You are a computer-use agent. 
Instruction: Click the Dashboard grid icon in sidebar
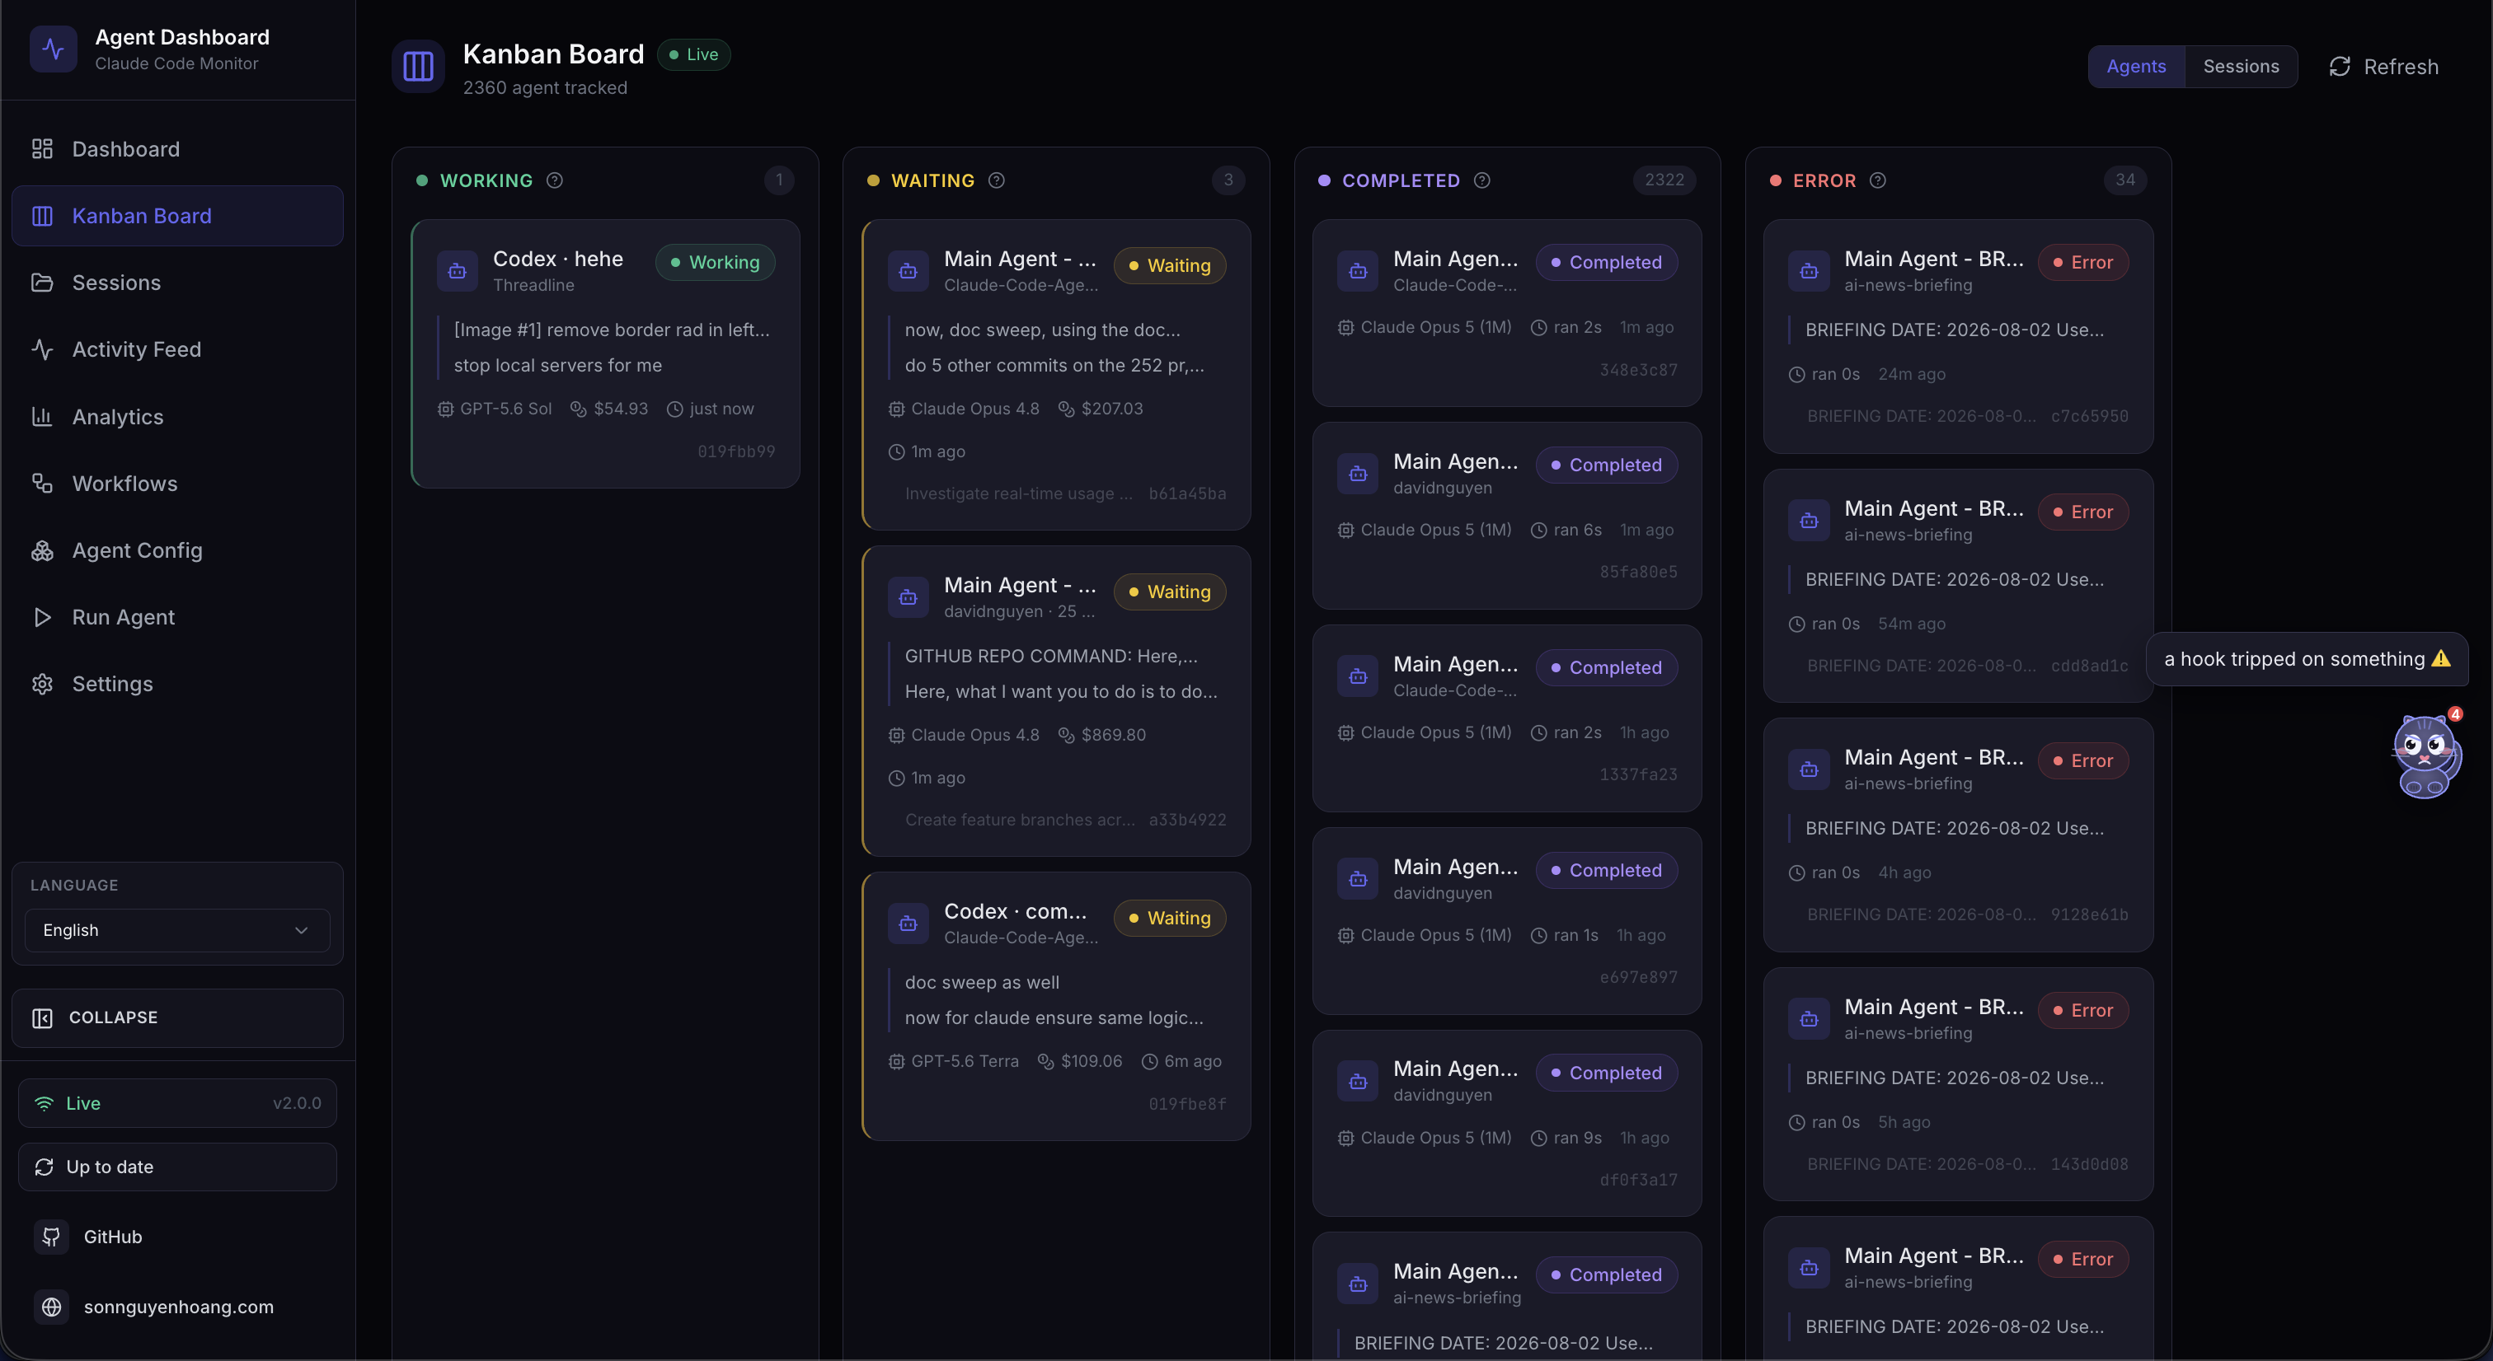tap(41, 149)
